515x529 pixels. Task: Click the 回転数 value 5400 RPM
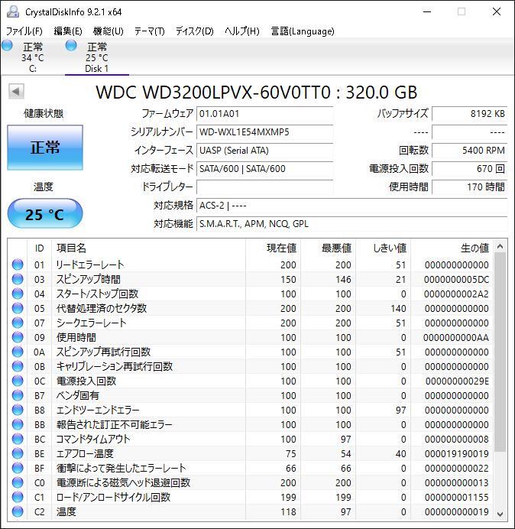click(469, 151)
